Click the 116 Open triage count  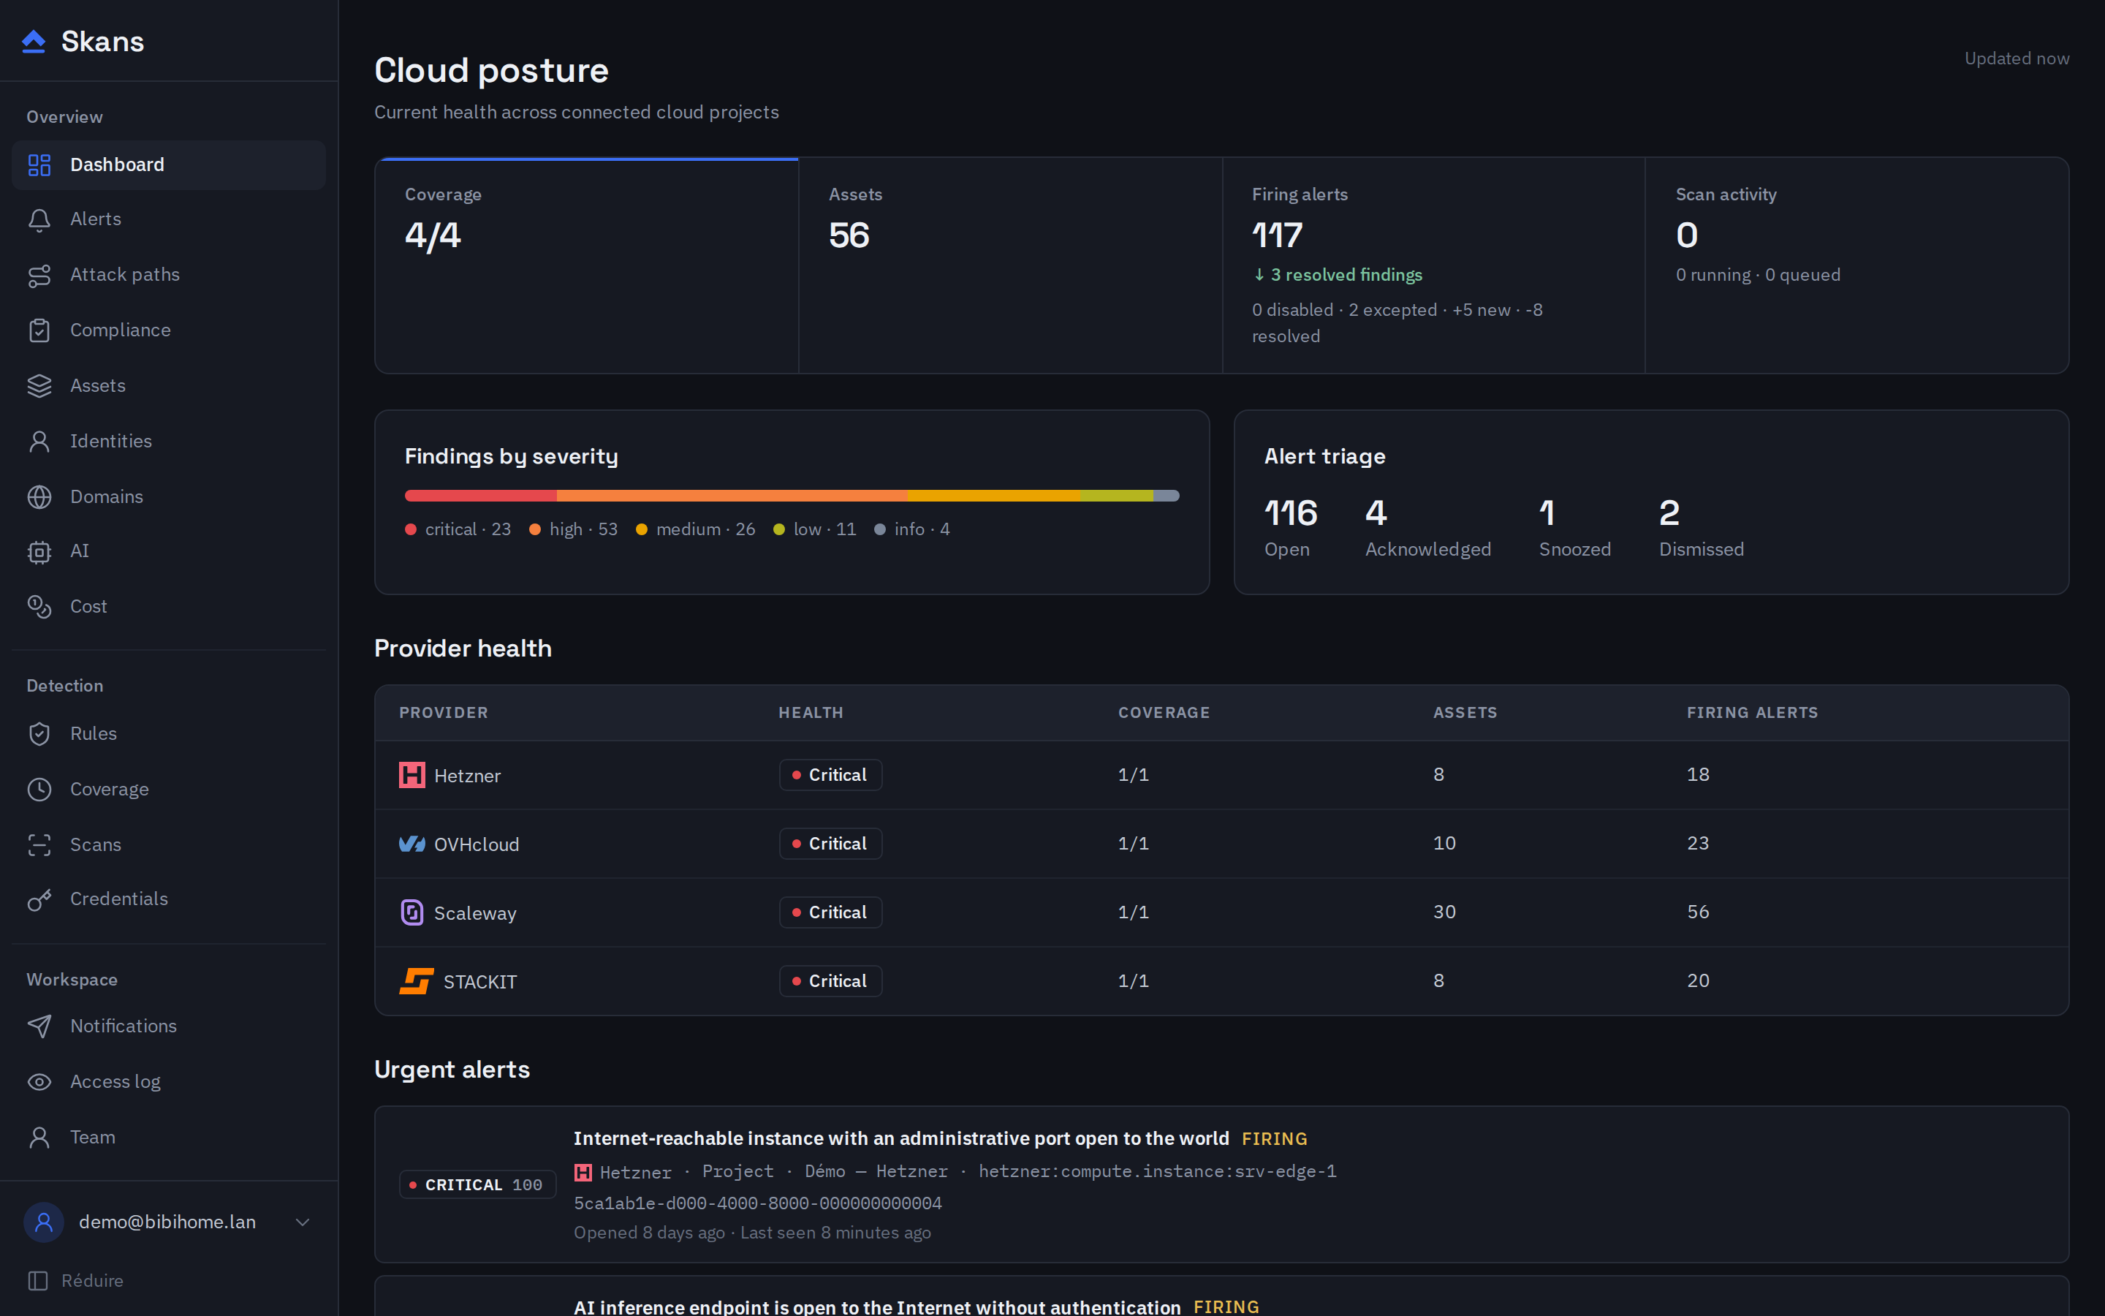pyautogui.click(x=1291, y=527)
